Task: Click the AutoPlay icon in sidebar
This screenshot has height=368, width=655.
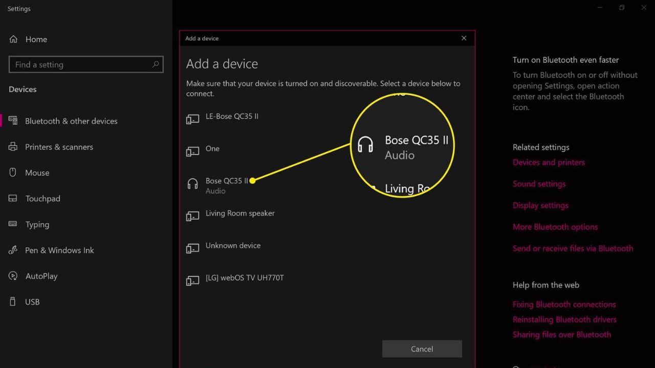Action: tap(13, 275)
